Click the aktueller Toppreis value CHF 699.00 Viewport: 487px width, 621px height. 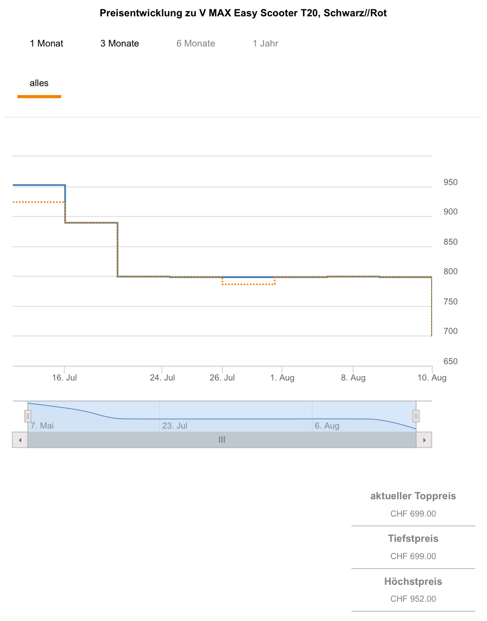[x=413, y=514]
